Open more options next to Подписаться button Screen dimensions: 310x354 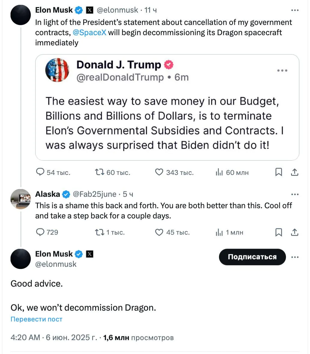(295, 257)
